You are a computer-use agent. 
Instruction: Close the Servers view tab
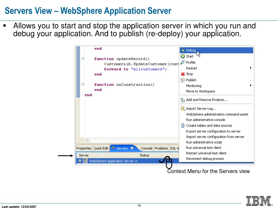[x=132, y=148]
